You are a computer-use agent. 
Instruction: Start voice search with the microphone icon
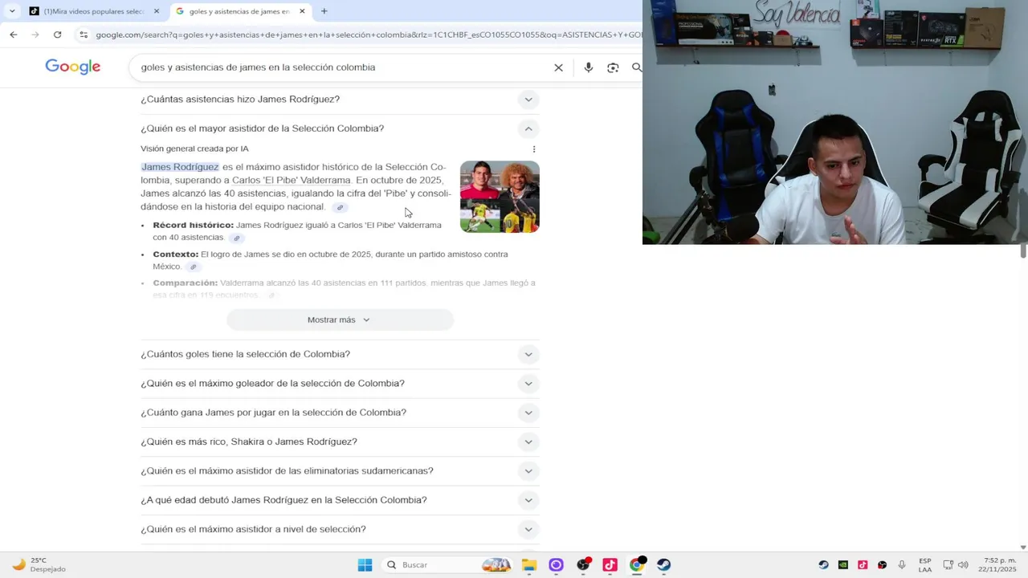click(x=589, y=67)
